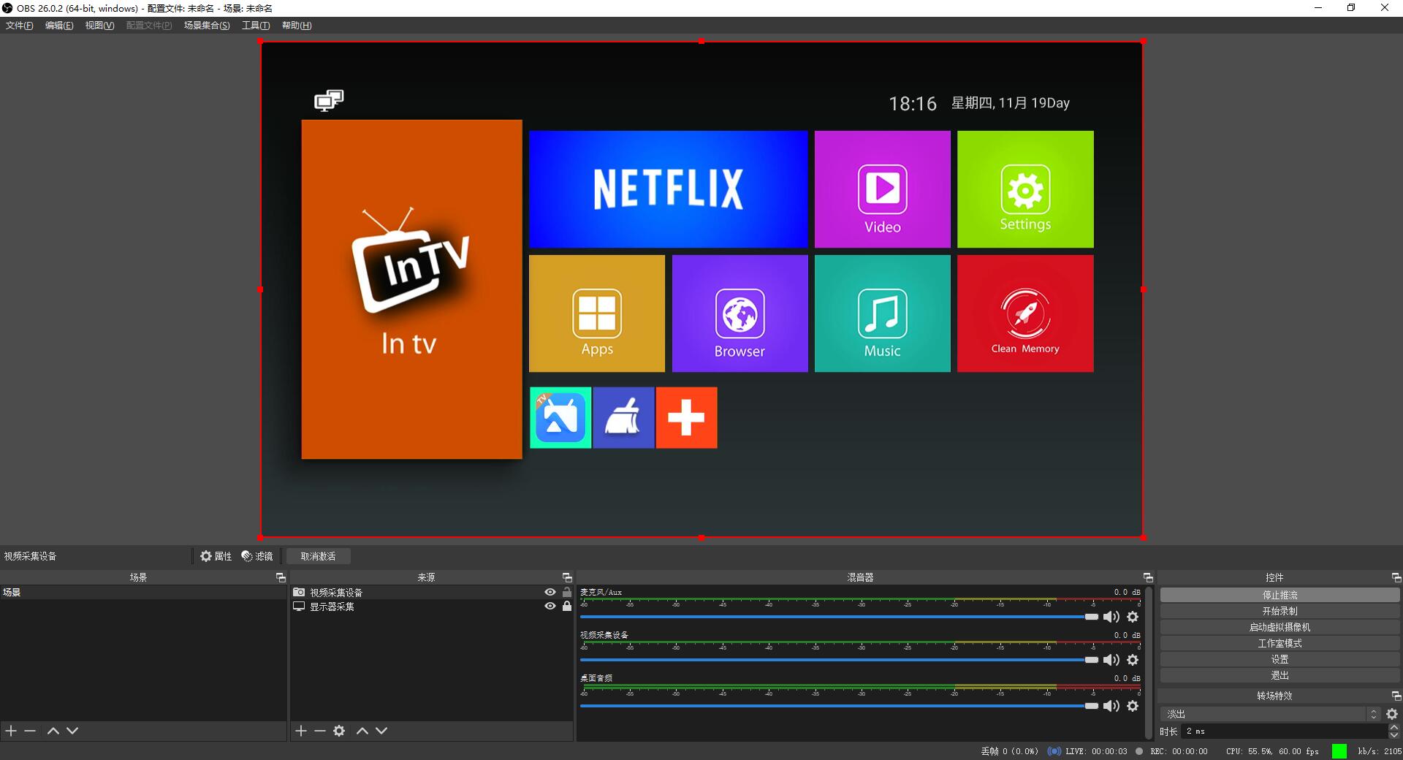Open source properties gear in sources toolbar
1403x760 pixels.
(339, 731)
